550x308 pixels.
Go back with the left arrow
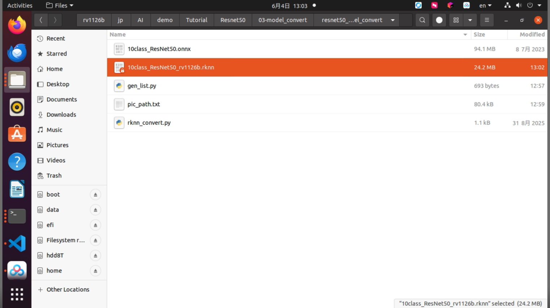41,20
